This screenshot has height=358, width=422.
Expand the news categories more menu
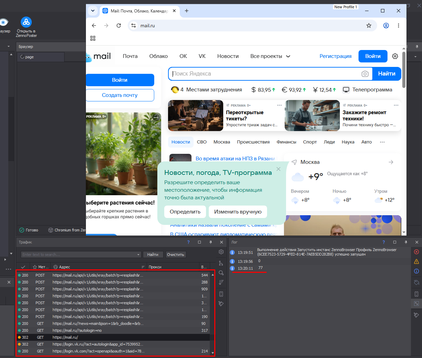pos(382,142)
